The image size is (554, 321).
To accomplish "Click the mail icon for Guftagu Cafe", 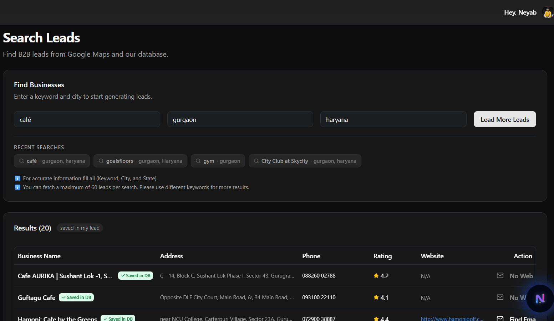I will click(x=500, y=297).
